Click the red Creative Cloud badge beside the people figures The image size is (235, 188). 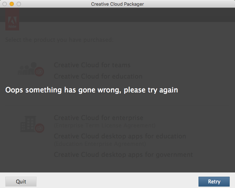pos(40,72)
